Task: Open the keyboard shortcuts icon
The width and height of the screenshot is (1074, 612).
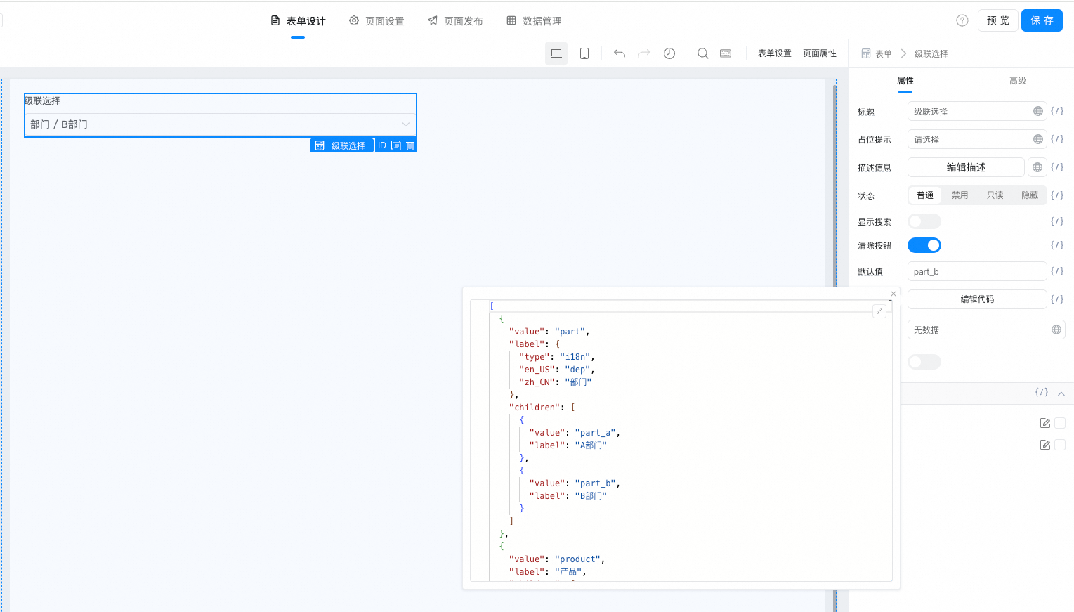Action: (x=726, y=53)
